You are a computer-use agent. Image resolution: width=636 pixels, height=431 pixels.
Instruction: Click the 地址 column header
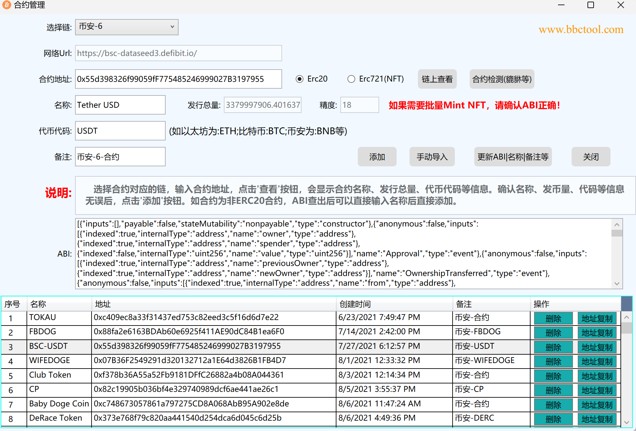[214, 304]
